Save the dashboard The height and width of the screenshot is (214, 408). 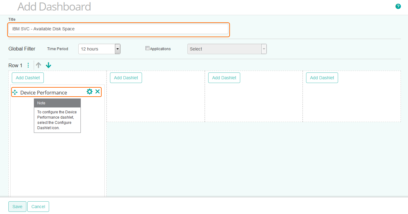[x=17, y=207]
